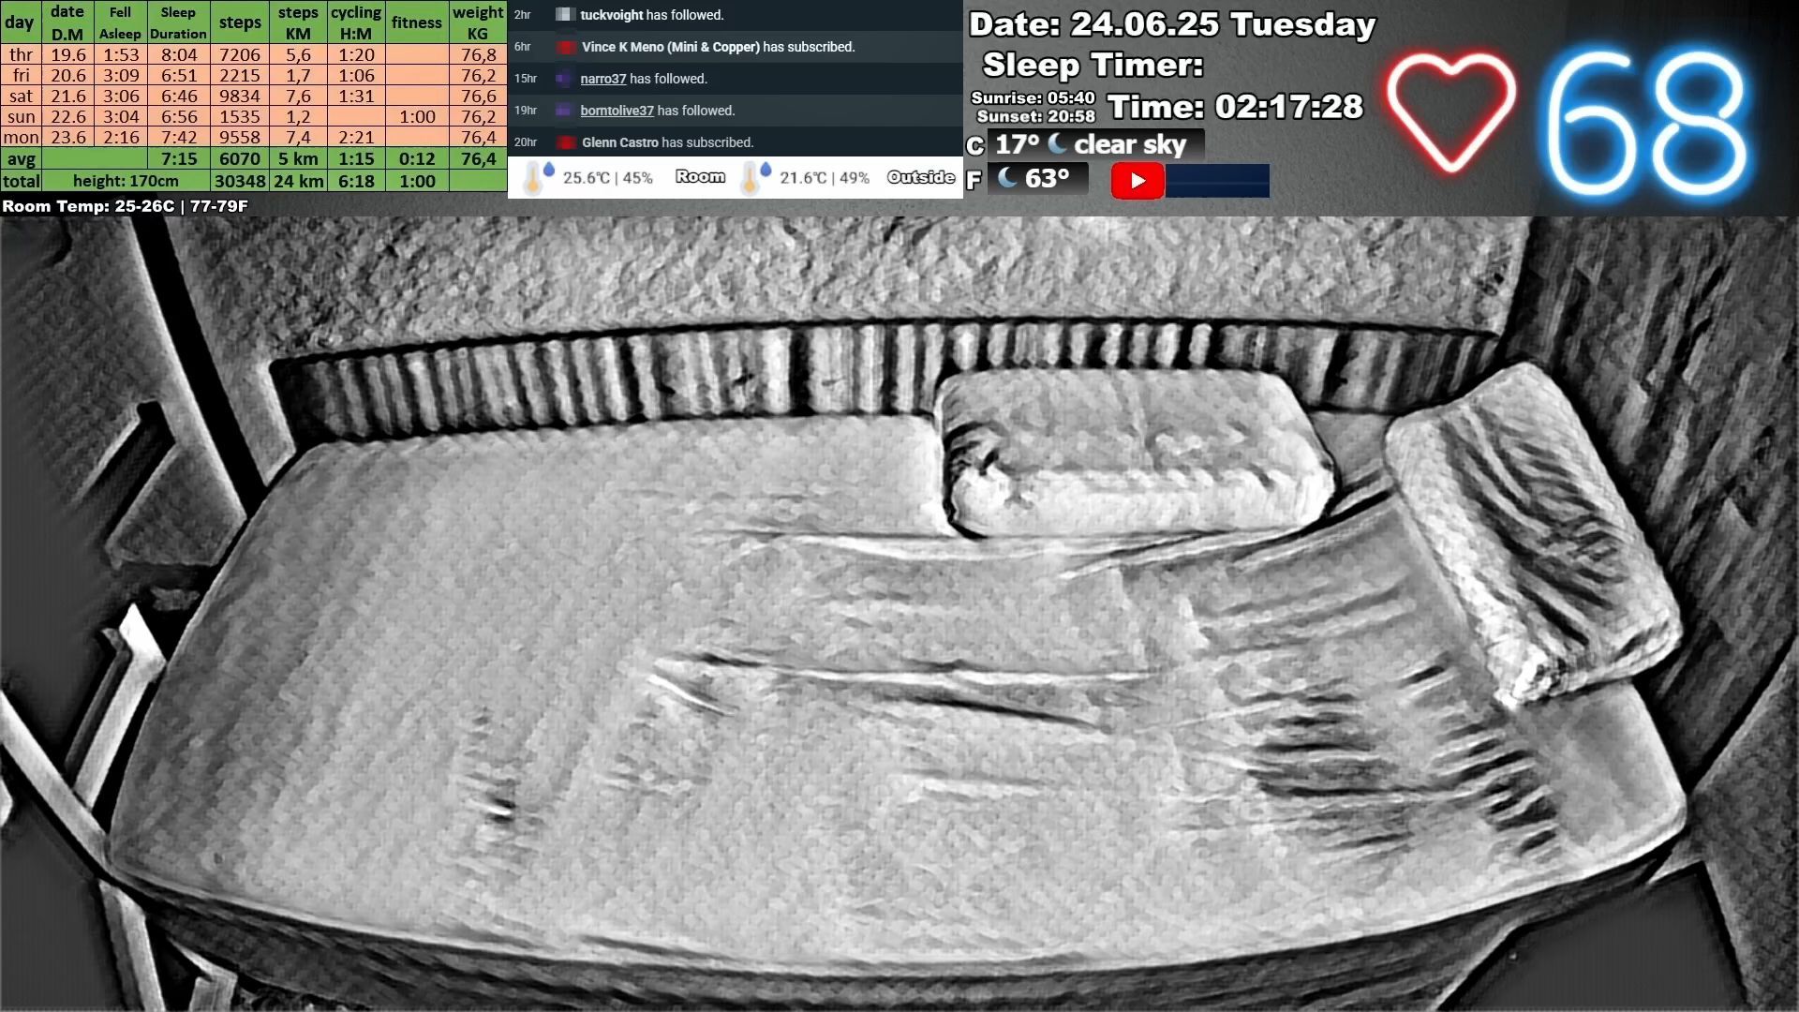This screenshot has width=1799, height=1012.
Task: Click the steps KM column header
Action: click(x=298, y=22)
